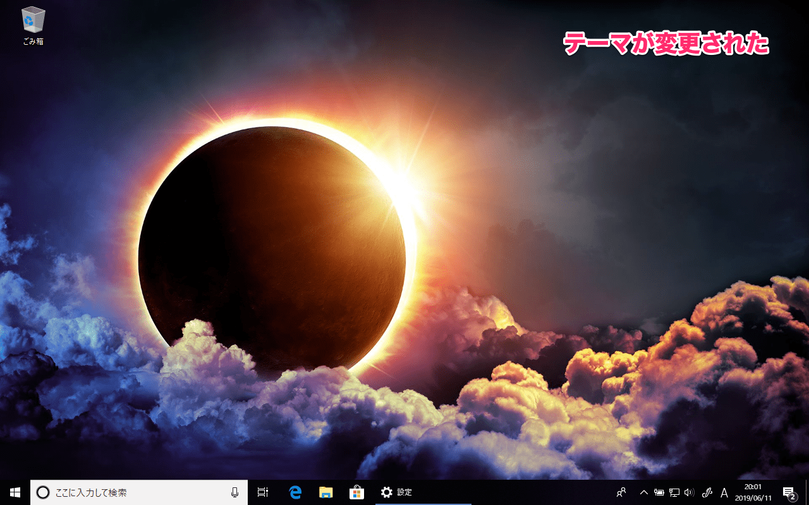Toggle the IME input mode 'A' indicator
Image resolution: width=809 pixels, height=505 pixels.
[724, 492]
